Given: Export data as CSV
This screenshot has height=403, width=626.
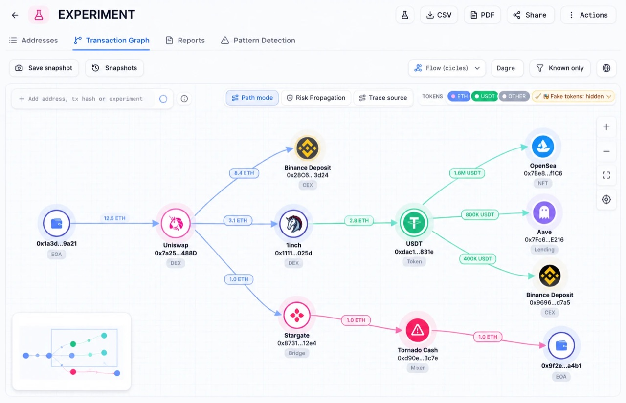Looking at the screenshot, I should click(439, 15).
